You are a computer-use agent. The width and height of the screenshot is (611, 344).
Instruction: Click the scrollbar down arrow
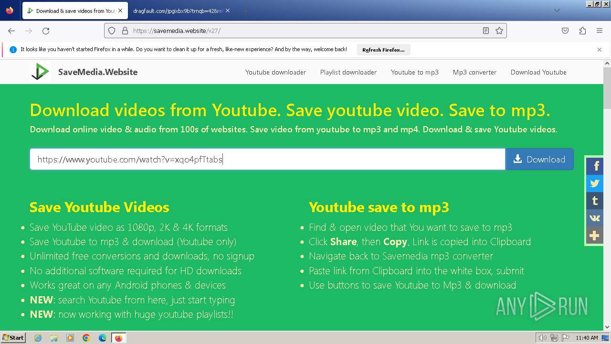(x=607, y=327)
